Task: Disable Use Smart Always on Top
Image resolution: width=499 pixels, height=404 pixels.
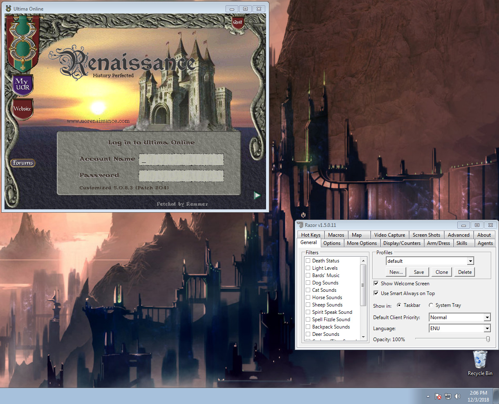Action: tap(376, 293)
